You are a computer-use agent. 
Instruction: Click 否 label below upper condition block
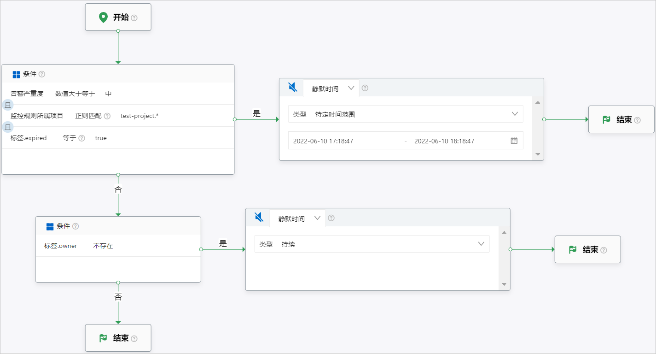118,189
